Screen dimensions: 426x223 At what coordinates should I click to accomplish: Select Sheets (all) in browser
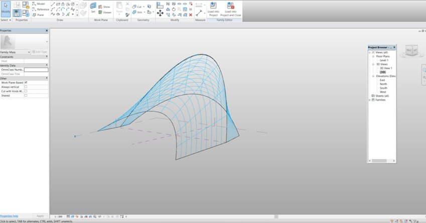(382, 96)
